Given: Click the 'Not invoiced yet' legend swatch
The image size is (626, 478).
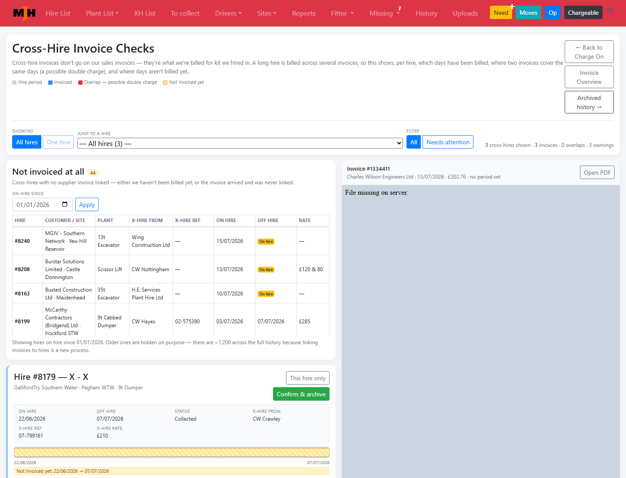Looking at the screenshot, I should click(x=165, y=83).
